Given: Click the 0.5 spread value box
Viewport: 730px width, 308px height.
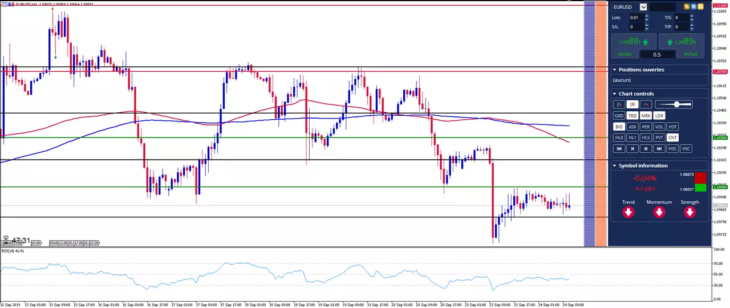Looking at the screenshot, I should click(658, 54).
